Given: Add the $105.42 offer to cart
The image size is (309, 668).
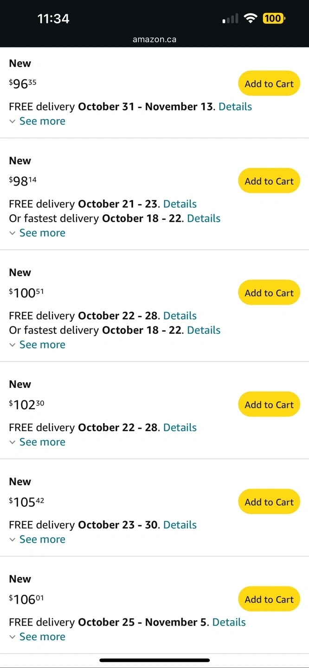Looking at the screenshot, I should tap(269, 502).
